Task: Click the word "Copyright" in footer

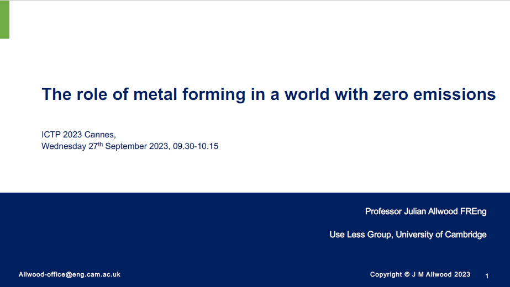Action: [x=386, y=275]
